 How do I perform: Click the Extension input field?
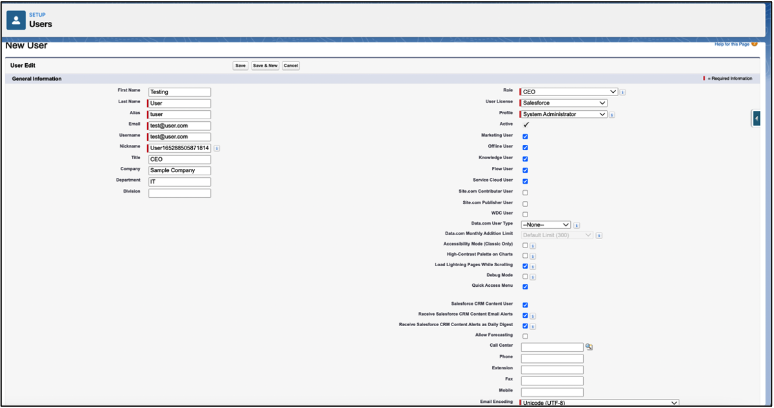(552, 370)
